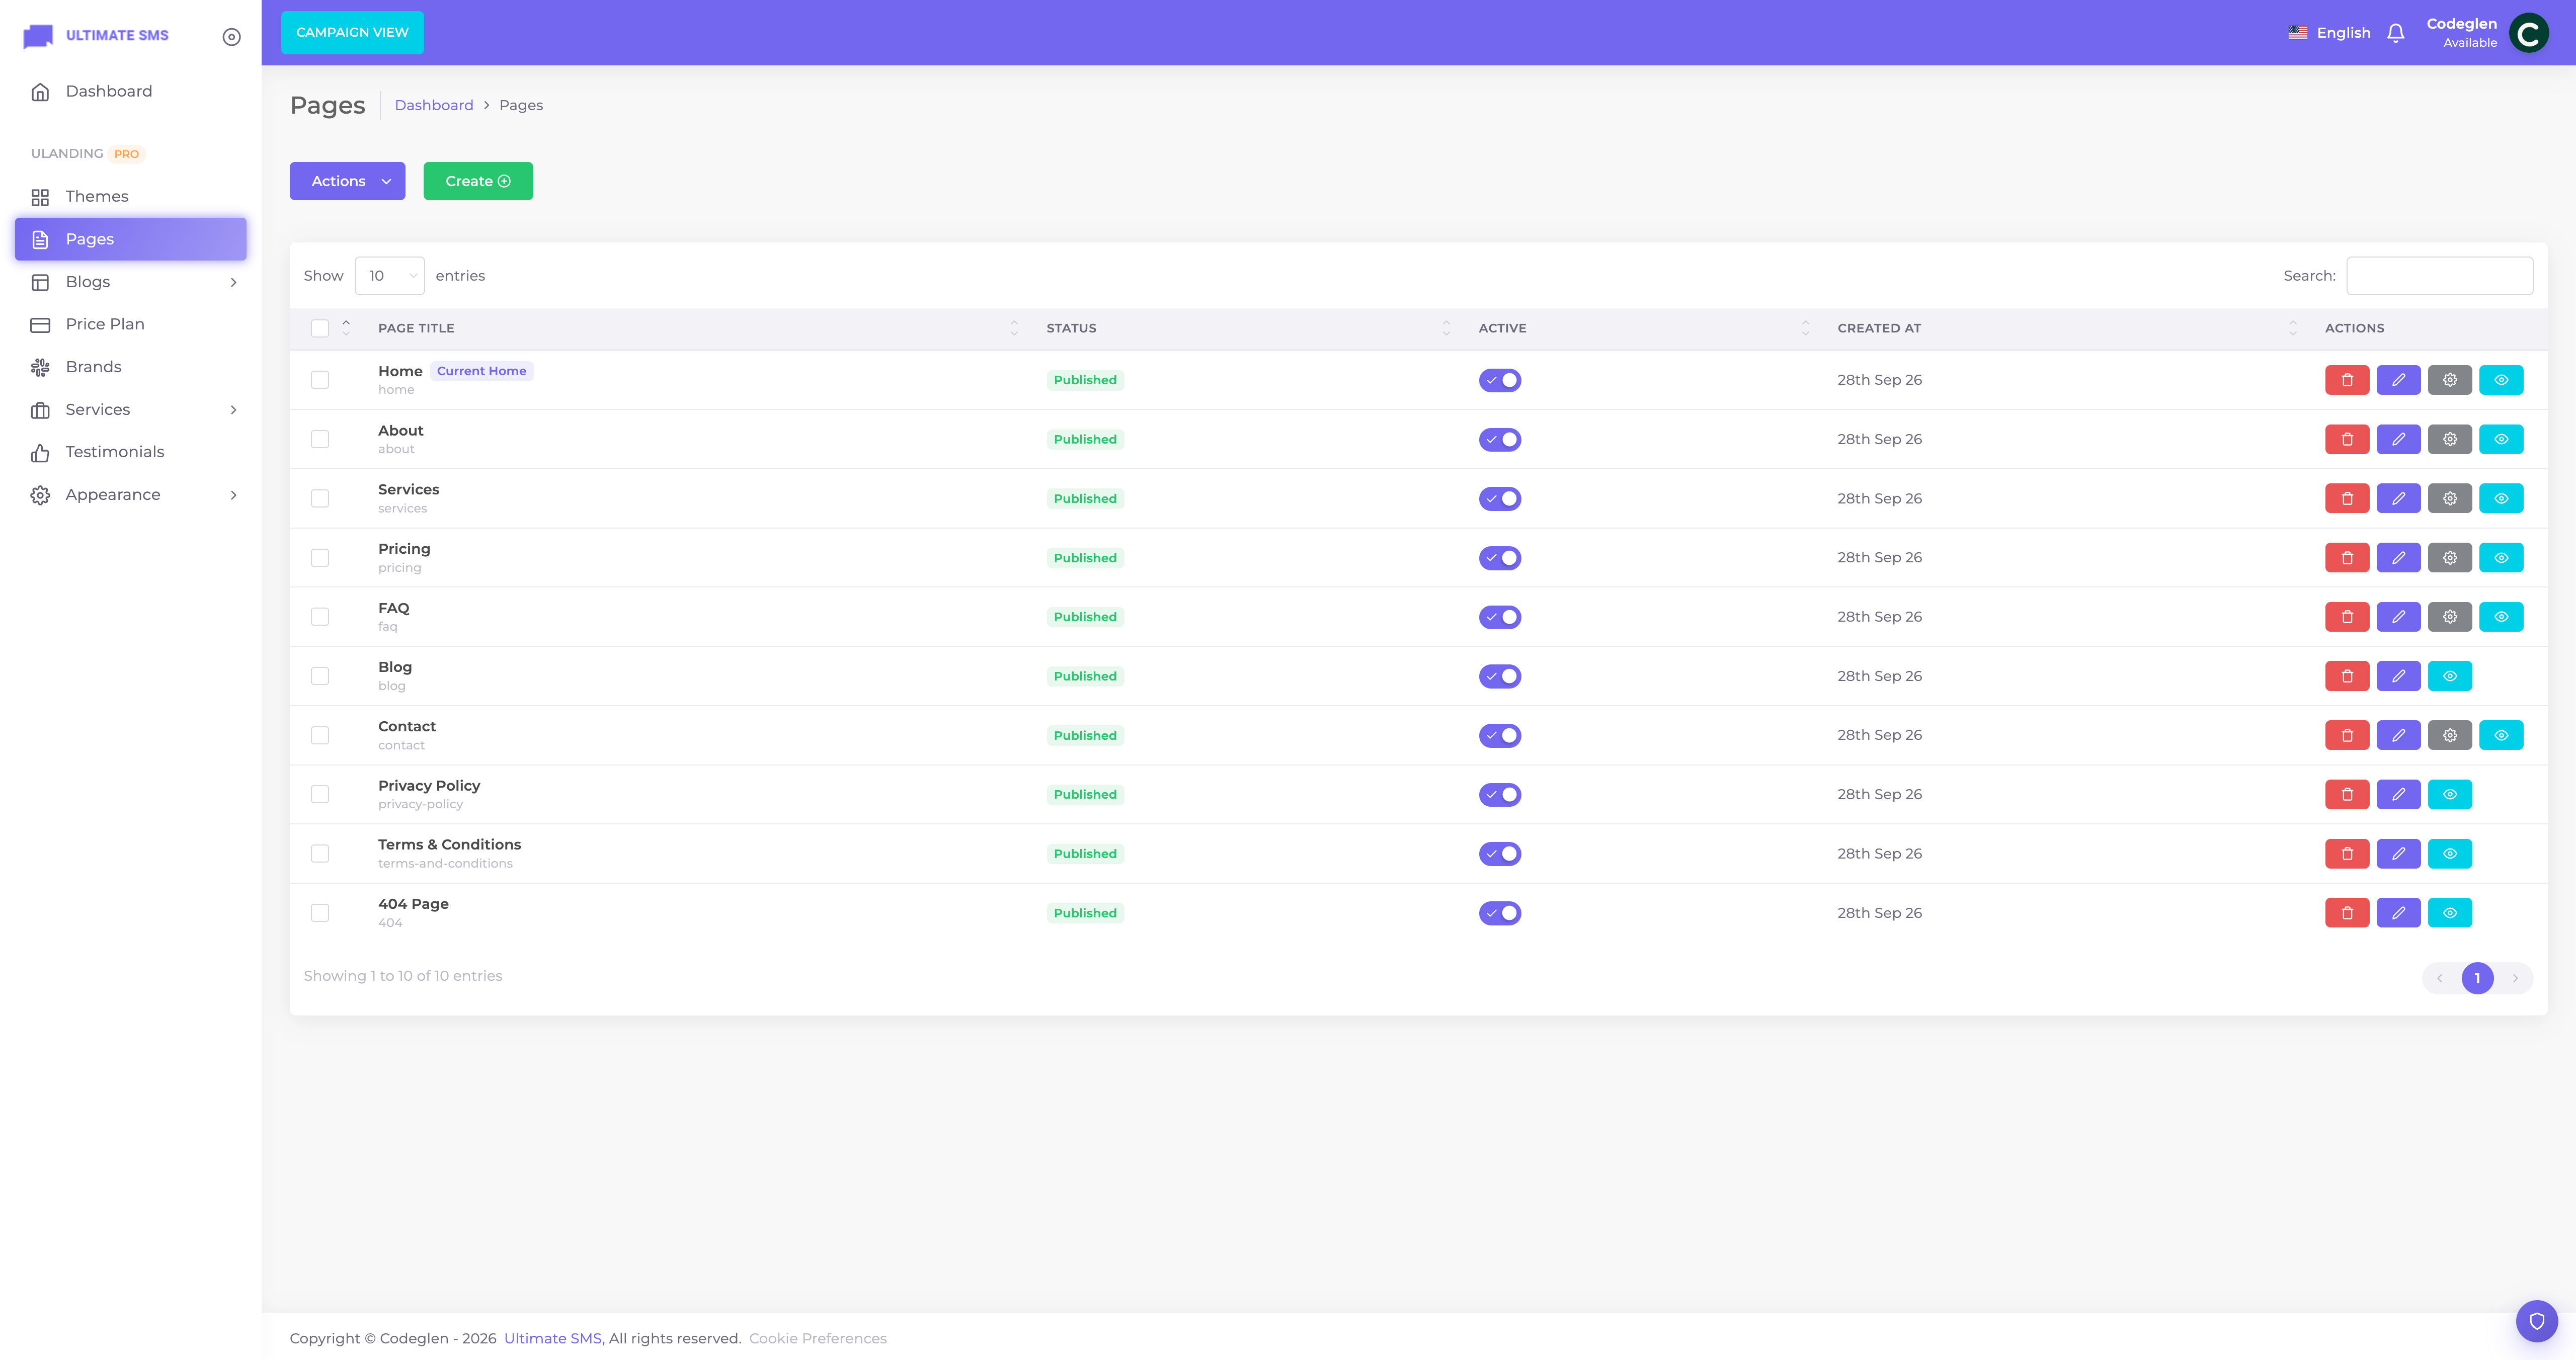This screenshot has height=1360, width=2576.
Task: Open Brands in the sidebar
Action: coord(131,367)
